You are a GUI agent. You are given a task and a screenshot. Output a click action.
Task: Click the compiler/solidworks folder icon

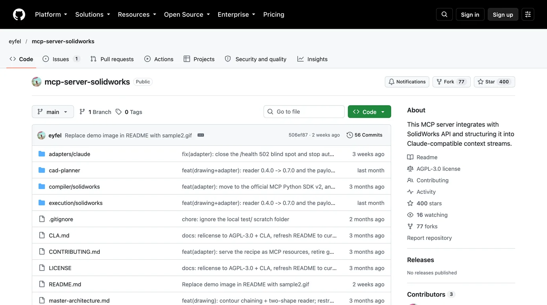(42, 187)
